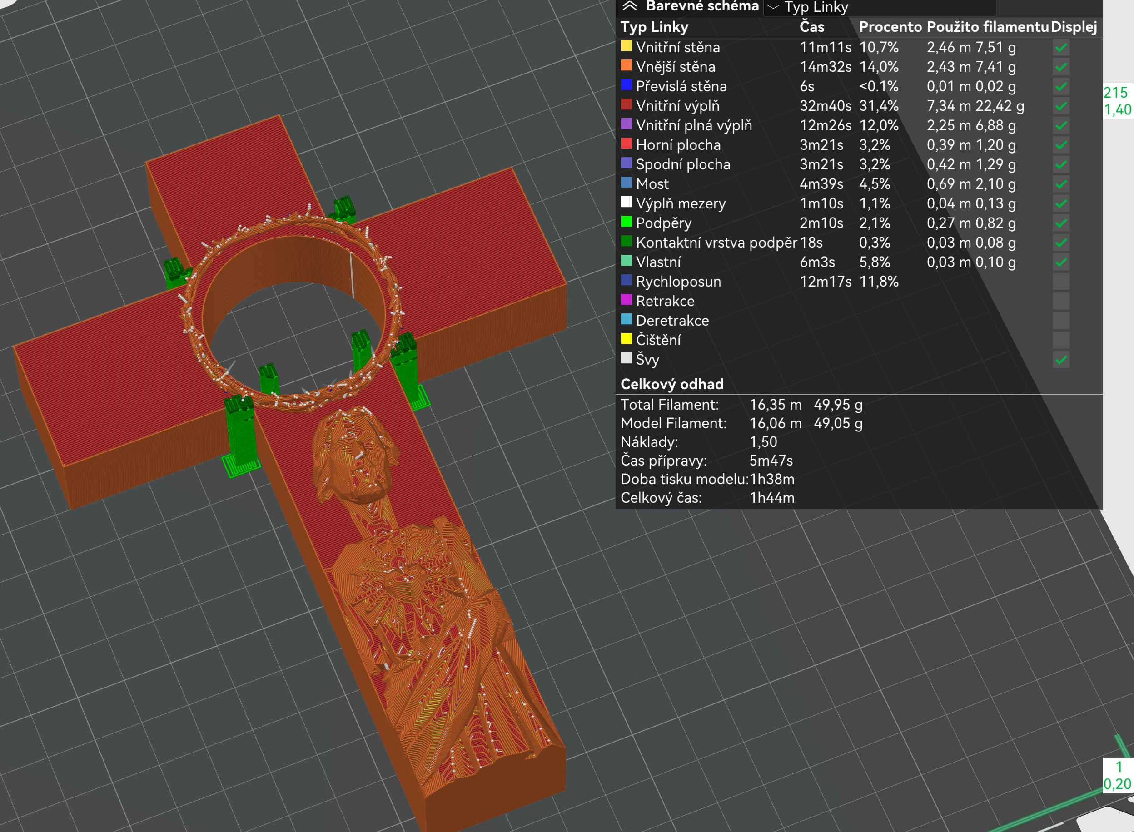Enable Rychloposun display checkbox
Viewport: 1134px width, 832px height.
point(1061,282)
